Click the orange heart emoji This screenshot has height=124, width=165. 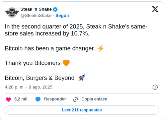66,63
